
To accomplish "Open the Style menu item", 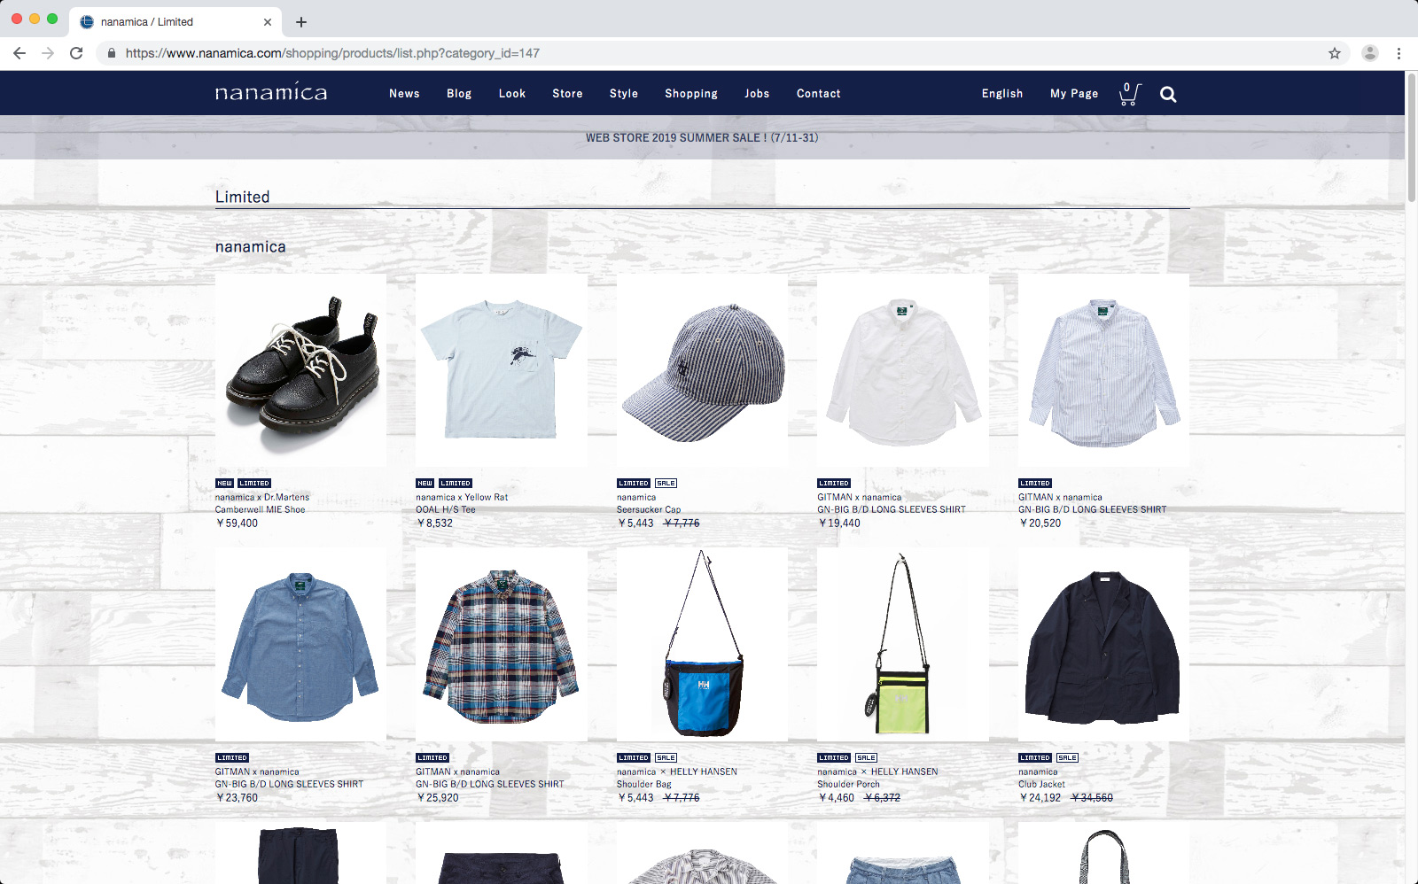I will [x=624, y=94].
